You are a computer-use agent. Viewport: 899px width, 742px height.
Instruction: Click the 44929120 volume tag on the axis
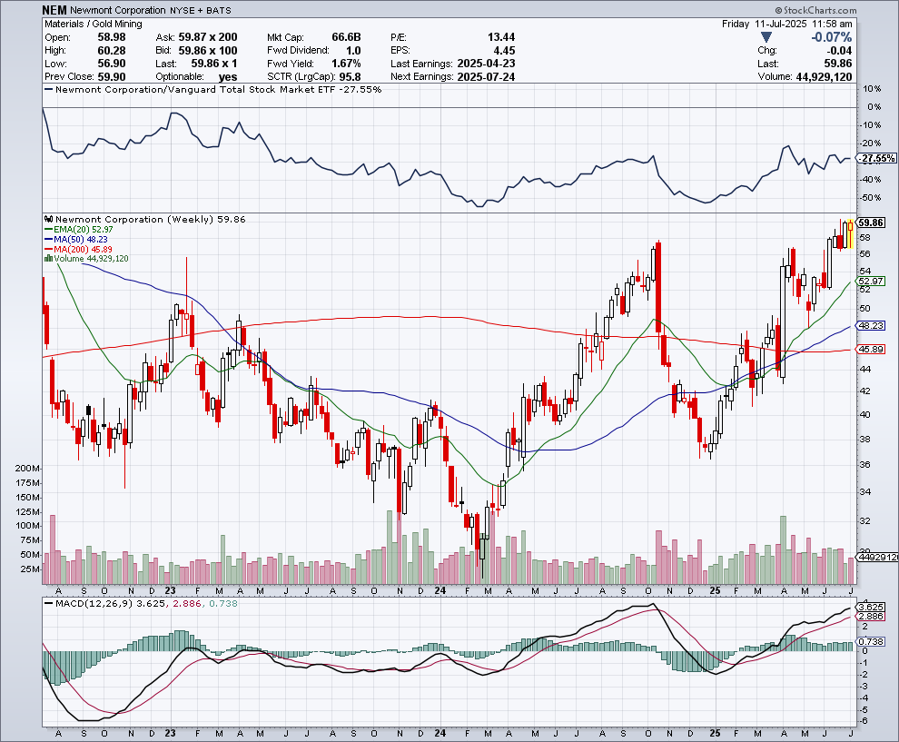point(876,557)
